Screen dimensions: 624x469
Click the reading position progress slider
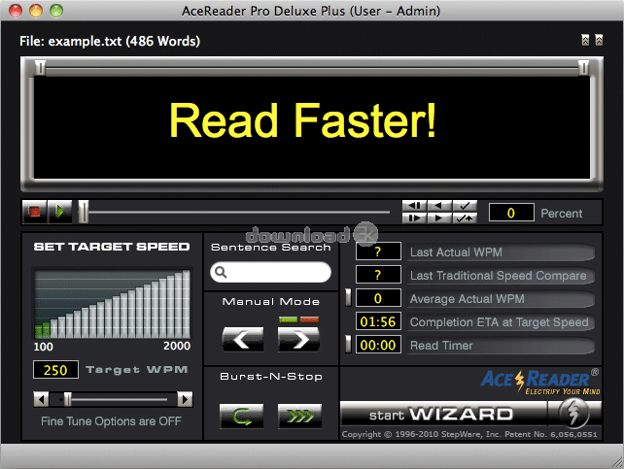[238, 209]
